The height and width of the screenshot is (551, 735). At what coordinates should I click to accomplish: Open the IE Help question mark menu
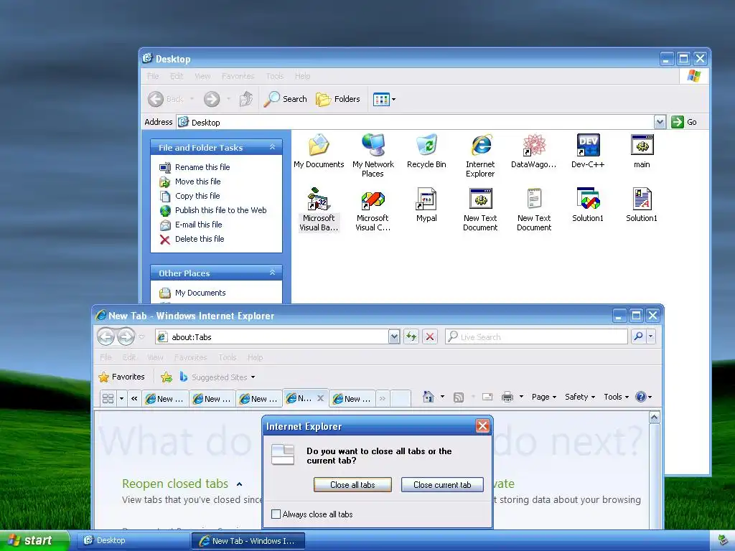(x=643, y=397)
